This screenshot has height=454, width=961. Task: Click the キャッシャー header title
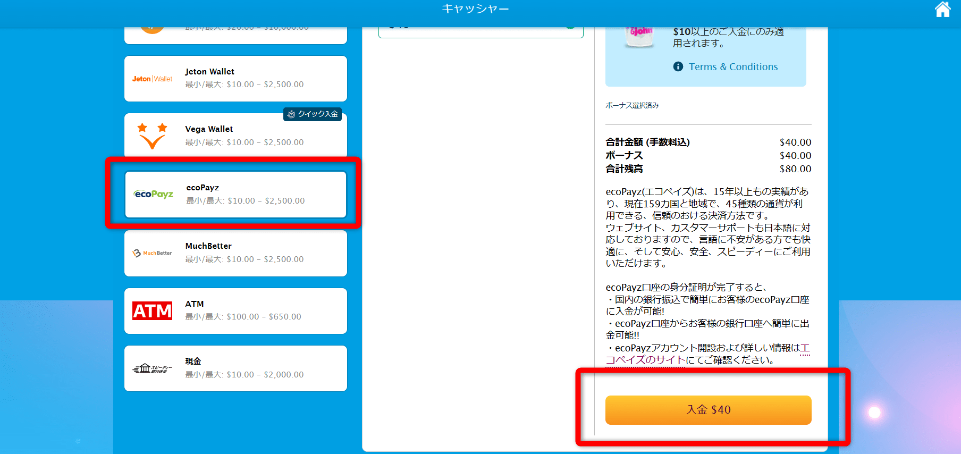(x=475, y=9)
